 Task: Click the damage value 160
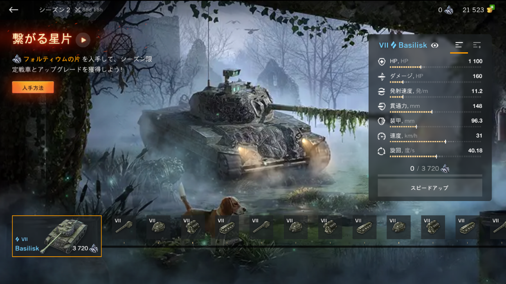tap(477, 76)
